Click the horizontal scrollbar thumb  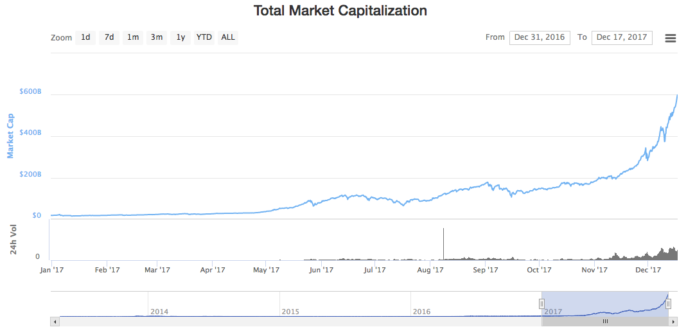(x=604, y=321)
